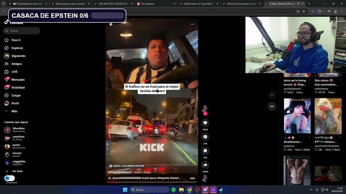Image resolution: width=346 pixels, height=194 pixels.
Task: Mute the El Mejor Taxista tab audio
Action: pyautogui.click(x=298, y=4)
